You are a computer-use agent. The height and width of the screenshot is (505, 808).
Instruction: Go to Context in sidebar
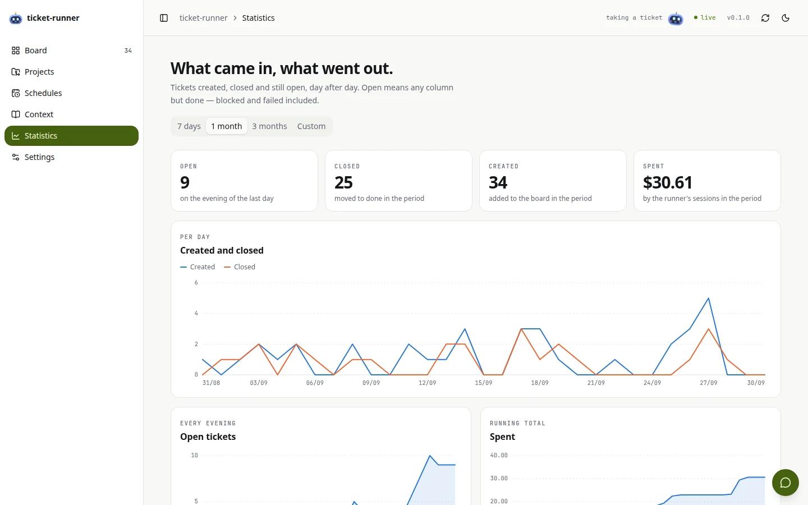pyautogui.click(x=71, y=114)
